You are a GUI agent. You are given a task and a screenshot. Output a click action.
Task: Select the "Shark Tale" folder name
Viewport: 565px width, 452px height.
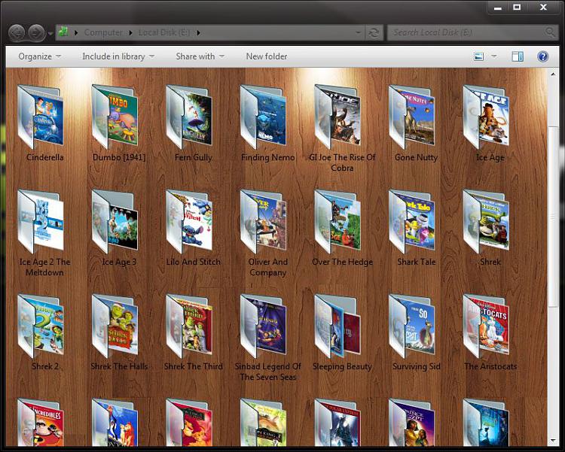click(x=416, y=262)
